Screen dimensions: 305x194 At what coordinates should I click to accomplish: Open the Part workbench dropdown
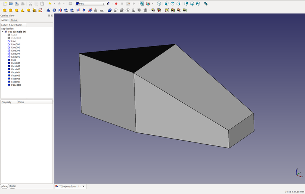90,3
